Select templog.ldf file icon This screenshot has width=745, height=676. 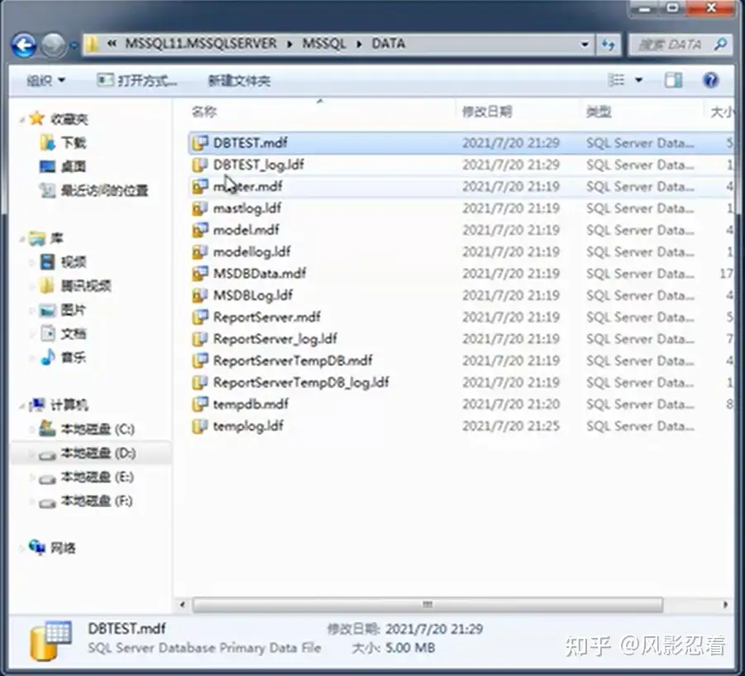[x=200, y=426]
